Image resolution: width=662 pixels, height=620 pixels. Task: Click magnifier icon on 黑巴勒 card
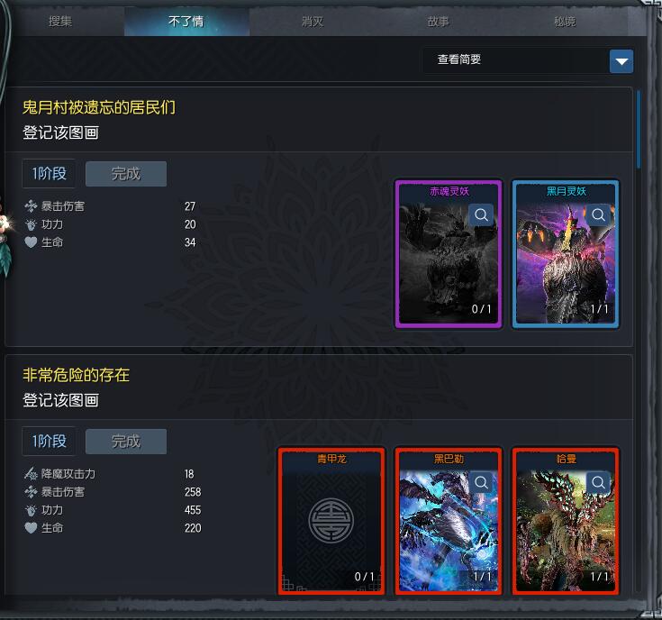click(x=481, y=482)
